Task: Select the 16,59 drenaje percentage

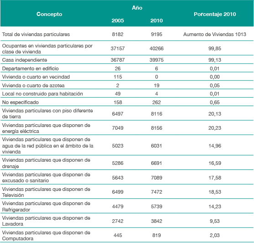Action: pos(215,163)
